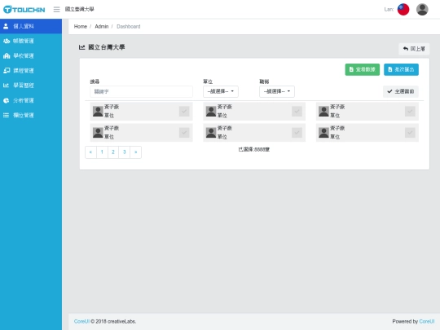440x330 pixels.
Task: Click the Admin breadcrumb link
Action: click(102, 26)
